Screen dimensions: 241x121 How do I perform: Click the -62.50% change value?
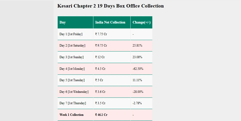(x=138, y=69)
